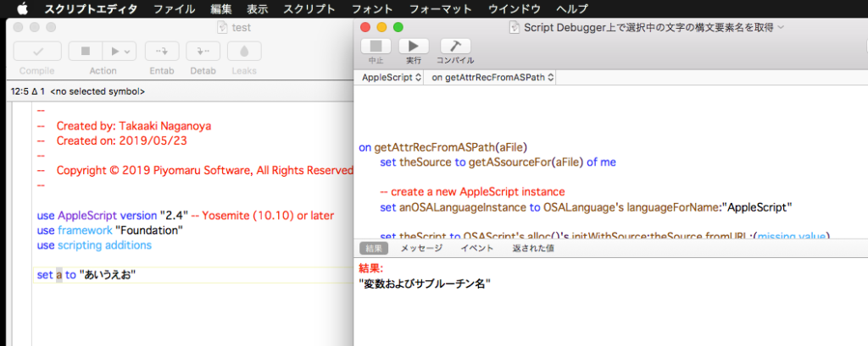
Task: Click the Leaks droplet icon
Action: coord(244,51)
